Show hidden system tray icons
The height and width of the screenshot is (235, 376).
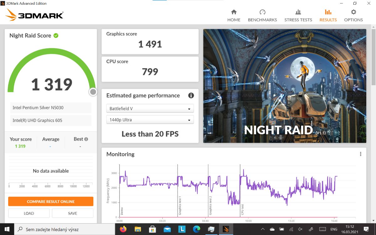click(263, 229)
